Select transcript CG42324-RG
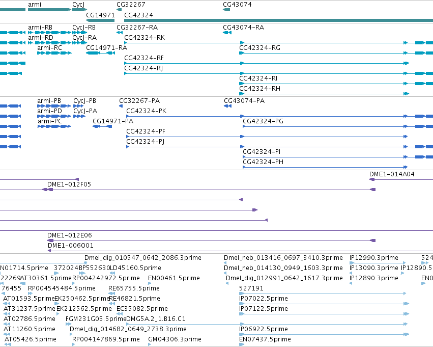 point(260,48)
